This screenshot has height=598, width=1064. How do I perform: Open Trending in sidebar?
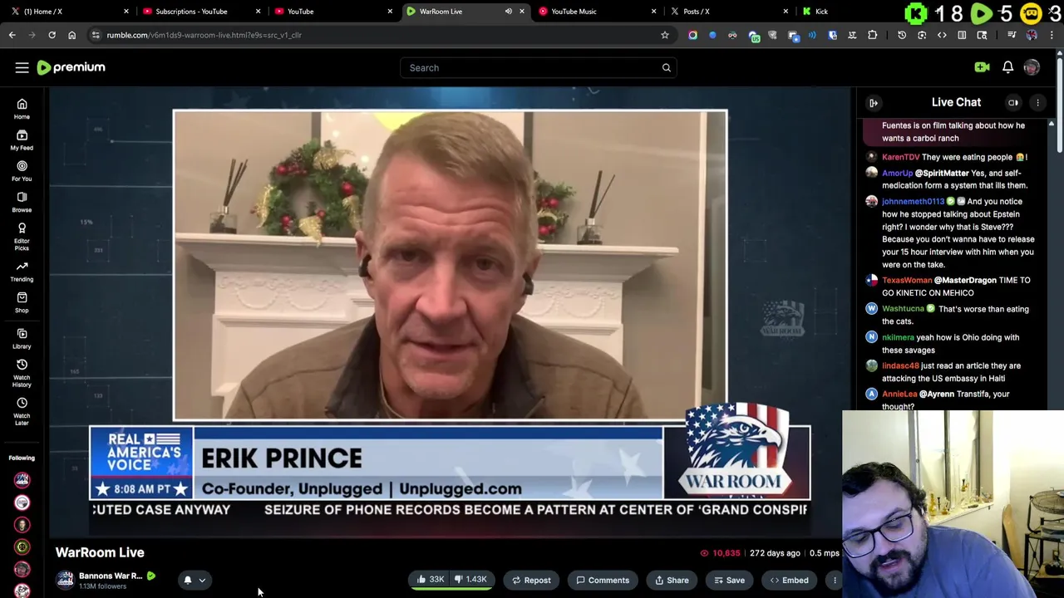[22, 271]
